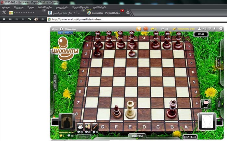This screenshot has height=141, width=227.
Task: Open the first Opera menu bar item
Action: tap(6, 7)
